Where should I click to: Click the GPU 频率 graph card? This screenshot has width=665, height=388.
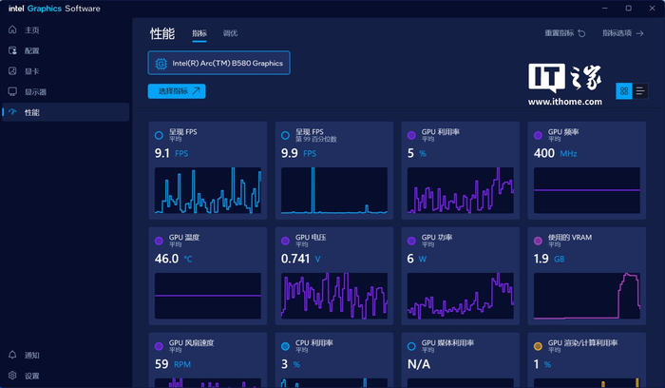[587, 170]
